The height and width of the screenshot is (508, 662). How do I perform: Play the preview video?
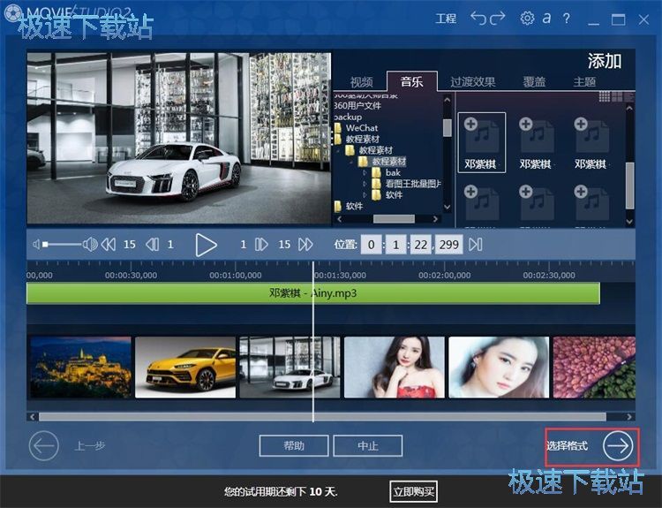click(206, 245)
